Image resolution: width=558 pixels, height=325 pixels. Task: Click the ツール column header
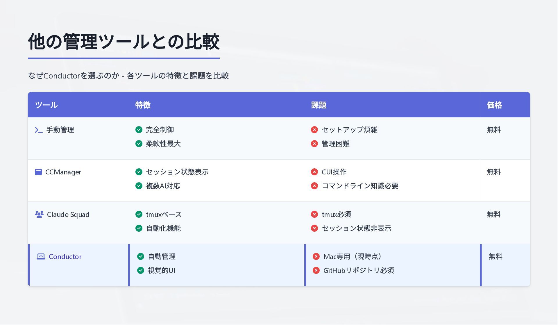click(46, 105)
